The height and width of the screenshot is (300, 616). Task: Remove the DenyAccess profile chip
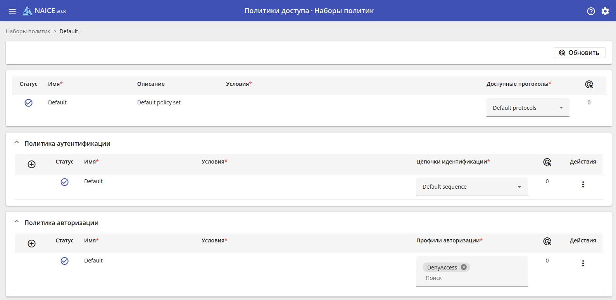[464, 267]
